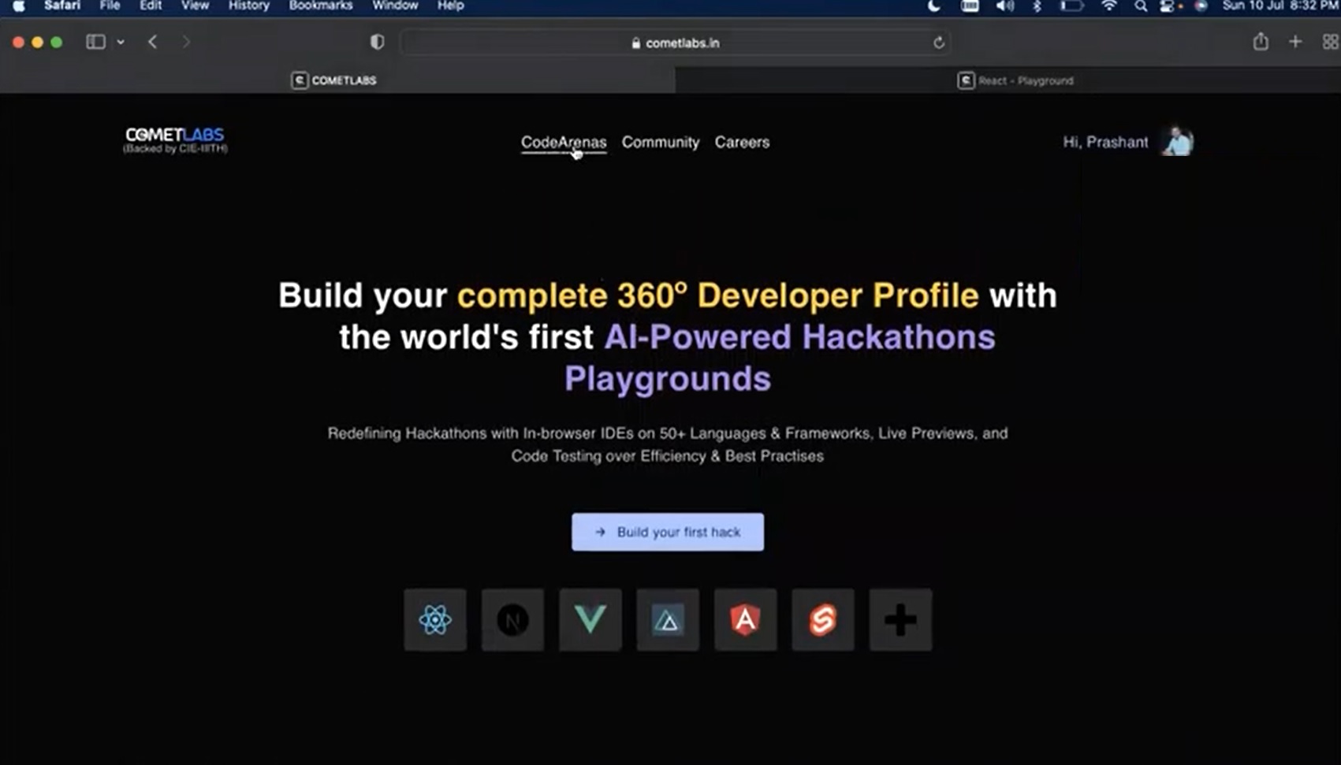Select the Angular framework icon

745,620
